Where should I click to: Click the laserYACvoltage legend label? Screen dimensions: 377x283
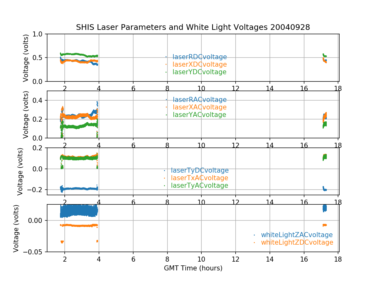click(x=199, y=115)
